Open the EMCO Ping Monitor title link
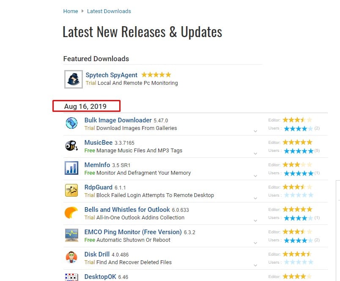340x281 pixels. [133, 232]
